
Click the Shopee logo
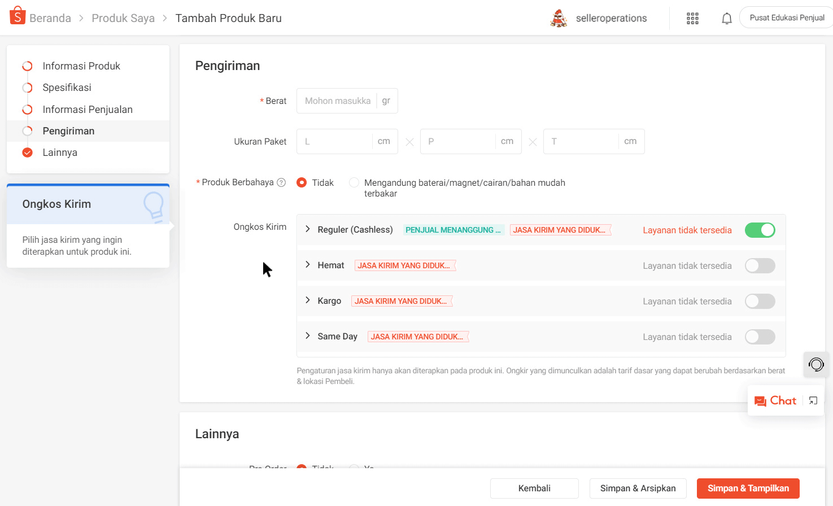pyautogui.click(x=17, y=15)
